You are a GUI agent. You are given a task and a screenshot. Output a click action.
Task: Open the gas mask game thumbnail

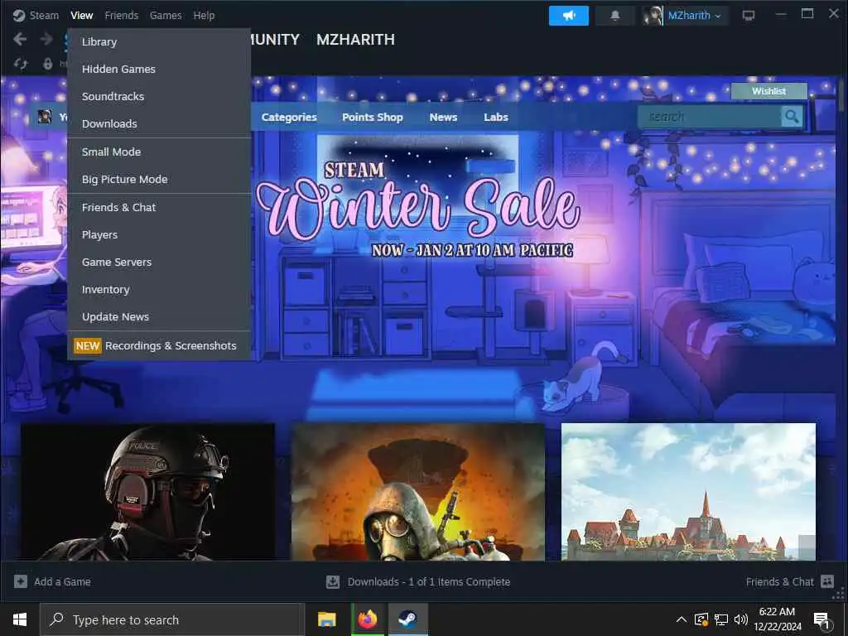coord(418,492)
